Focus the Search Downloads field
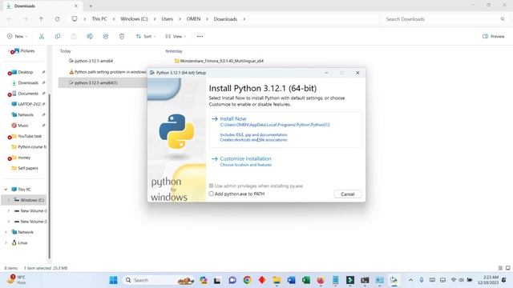 [445, 19]
